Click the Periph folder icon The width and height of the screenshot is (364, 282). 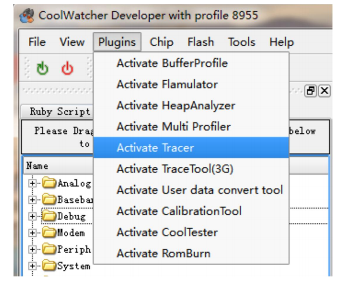tap(49, 249)
